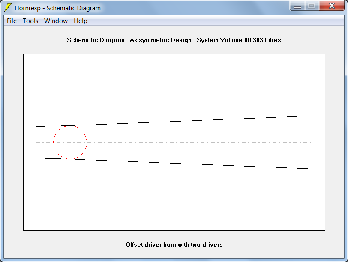Open the File menu
The height and width of the screenshot is (262, 348).
12,21
